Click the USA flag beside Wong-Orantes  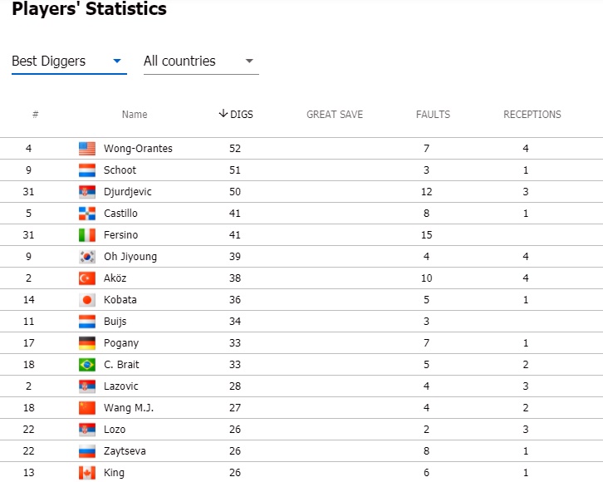click(87, 149)
